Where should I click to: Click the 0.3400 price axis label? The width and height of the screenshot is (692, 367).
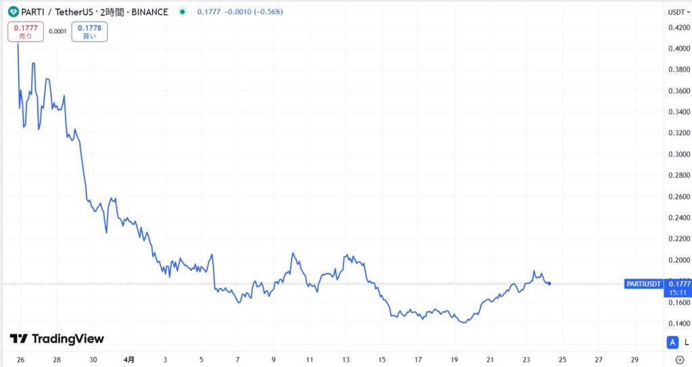click(x=679, y=112)
